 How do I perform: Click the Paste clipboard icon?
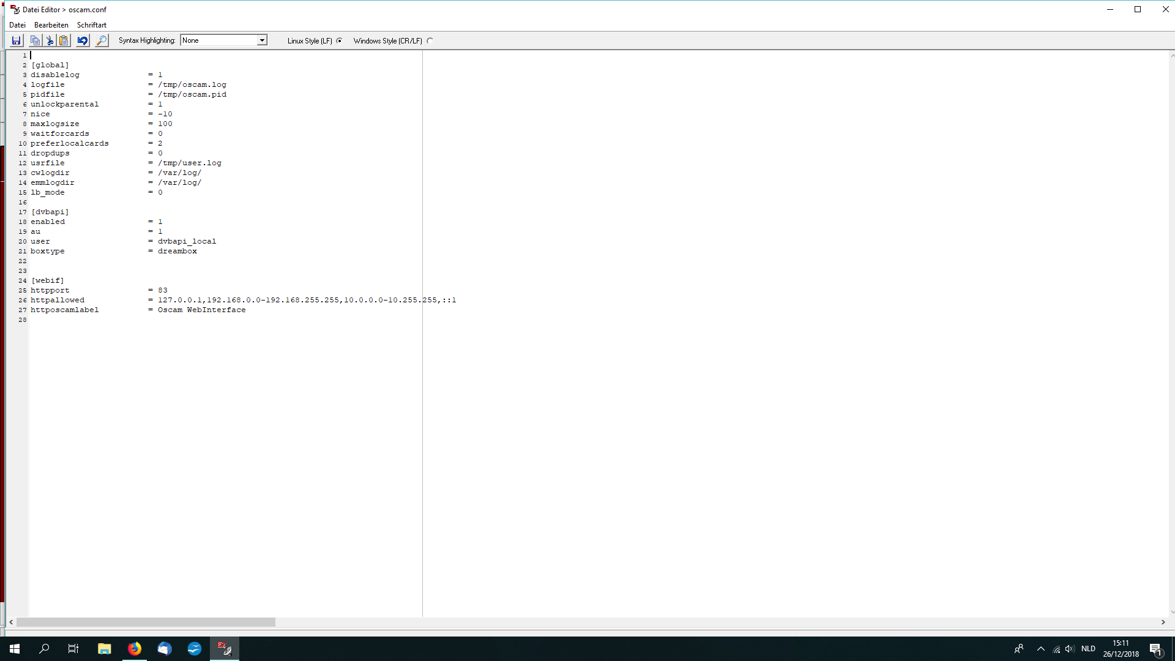point(64,40)
